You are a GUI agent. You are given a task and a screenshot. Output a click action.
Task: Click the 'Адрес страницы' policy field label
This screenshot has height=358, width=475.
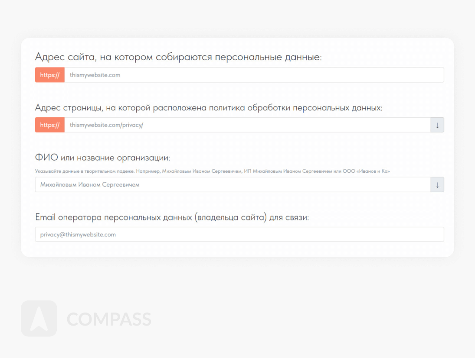(209, 108)
